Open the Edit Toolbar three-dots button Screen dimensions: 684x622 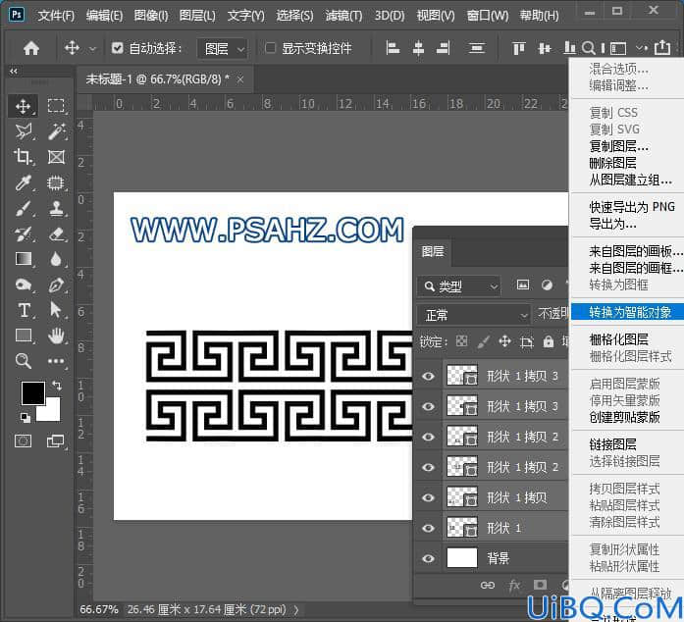[56, 361]
